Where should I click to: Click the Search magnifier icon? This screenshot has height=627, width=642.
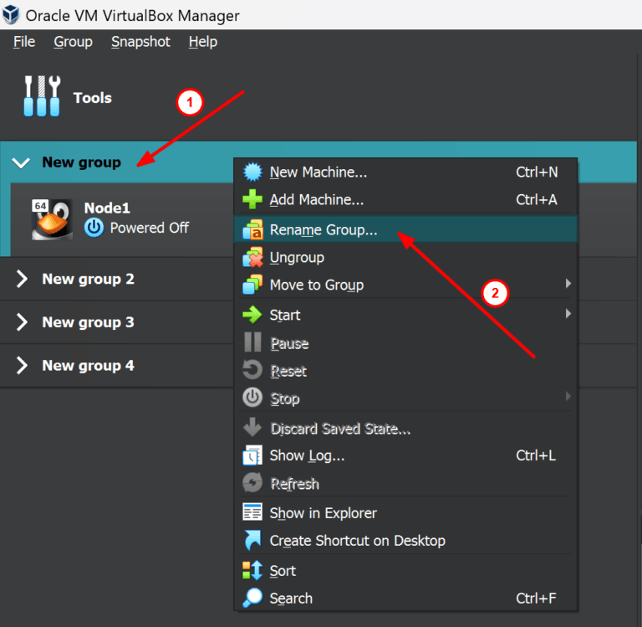pyautogui.click(x=252, y=599)
